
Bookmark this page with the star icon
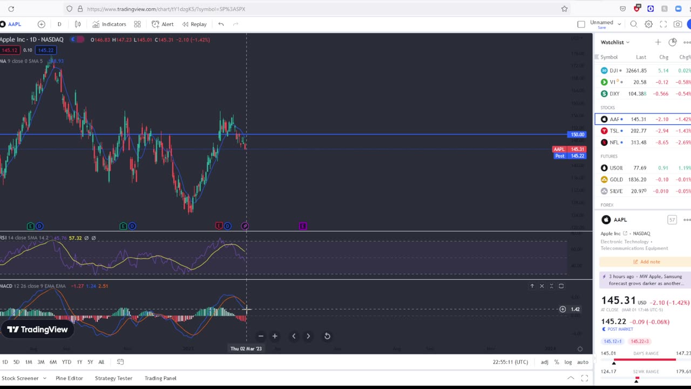click(564, 9)
